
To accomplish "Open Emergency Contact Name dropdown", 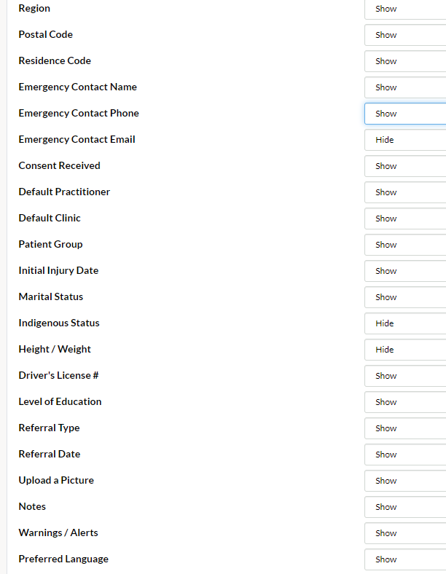I will click(x=405, y=87).
